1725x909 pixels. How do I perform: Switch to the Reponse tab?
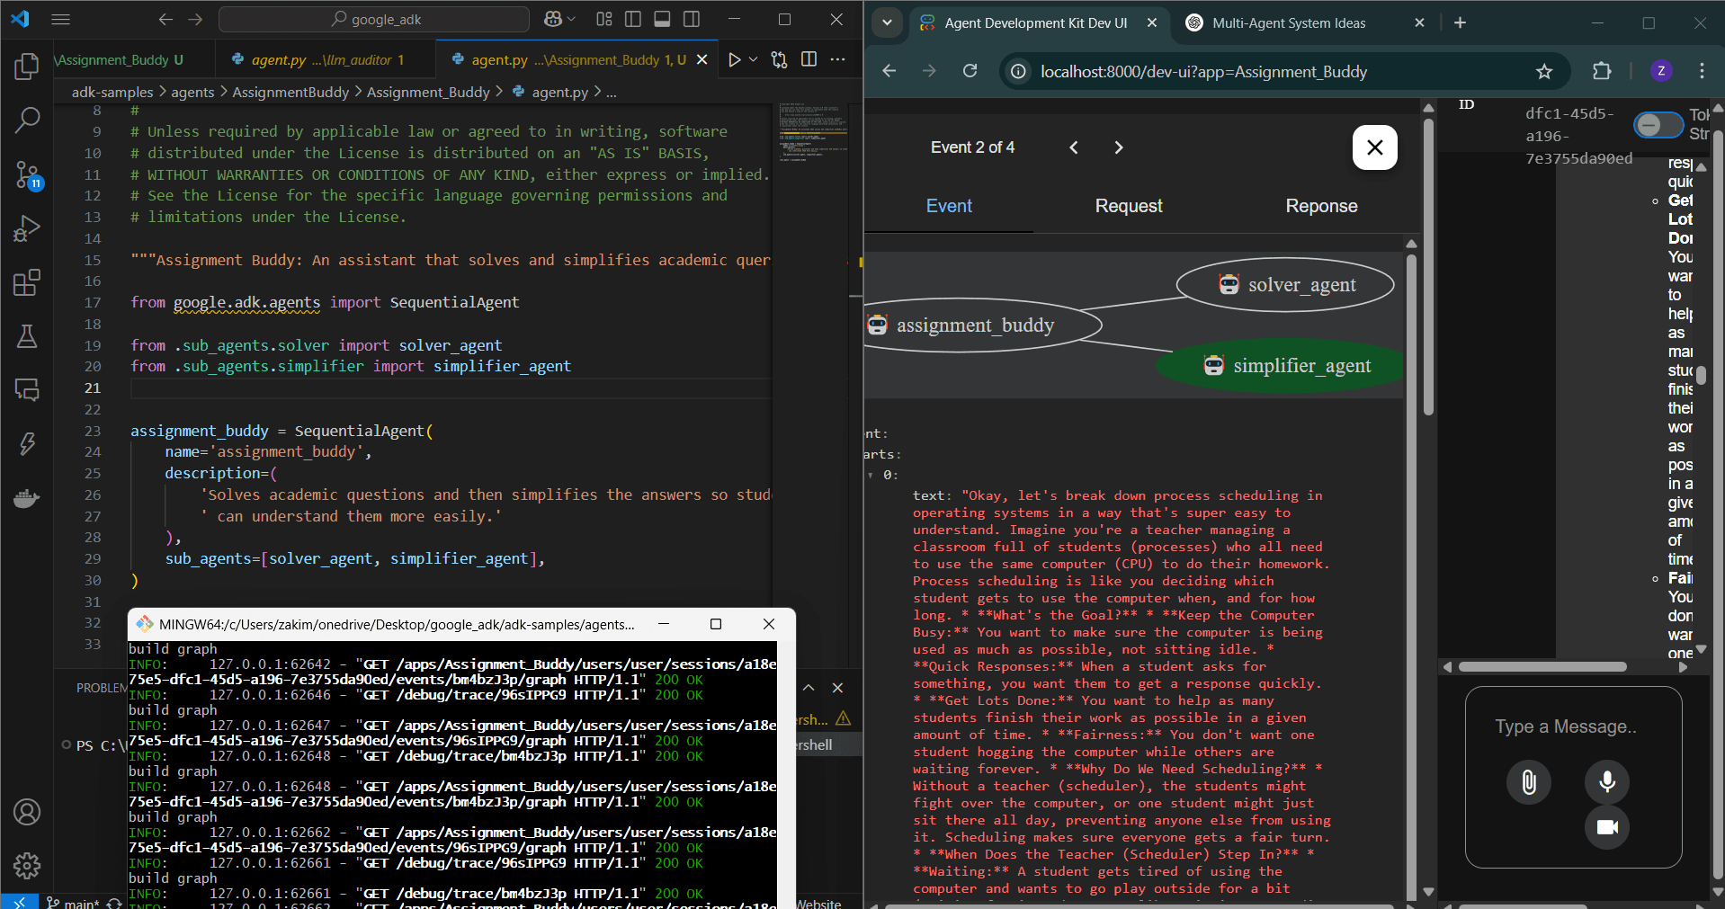coord(1321,206)
